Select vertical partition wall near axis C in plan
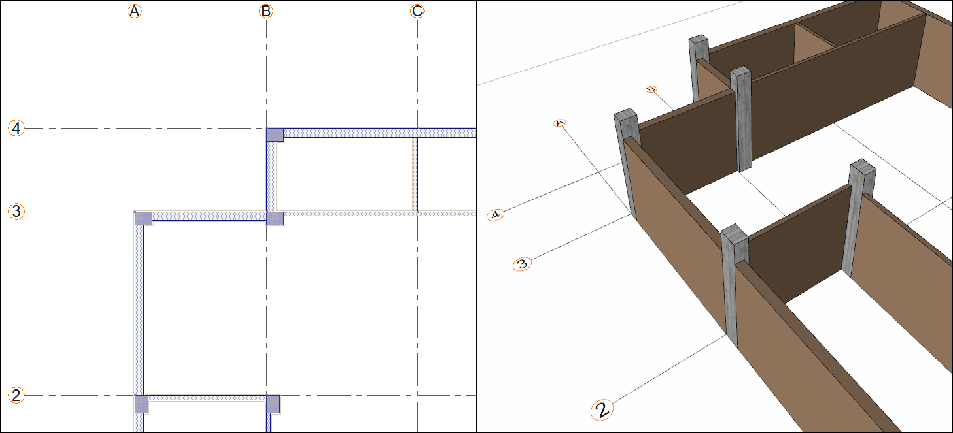 click(x=415, y=174)
